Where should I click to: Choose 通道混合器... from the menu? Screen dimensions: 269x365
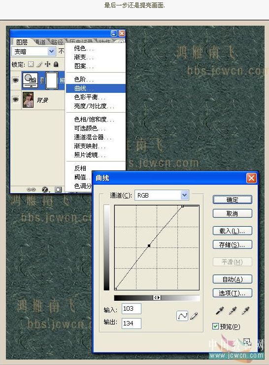[96, 137]
